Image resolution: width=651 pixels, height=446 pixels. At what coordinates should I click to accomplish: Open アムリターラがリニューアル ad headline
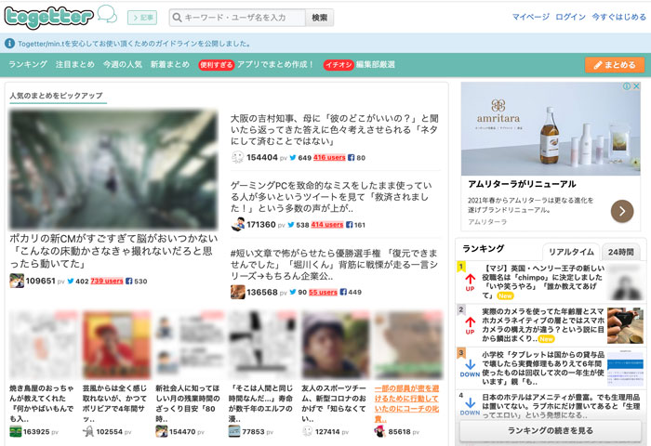522,184
